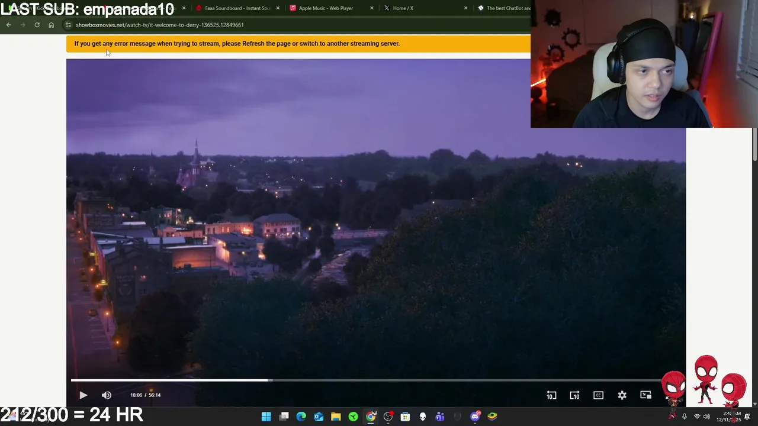The width and height of the screenshot is (758, 426).
Task: Click the 18:06 / 56:14 time display
Action: tap(145, 395)
